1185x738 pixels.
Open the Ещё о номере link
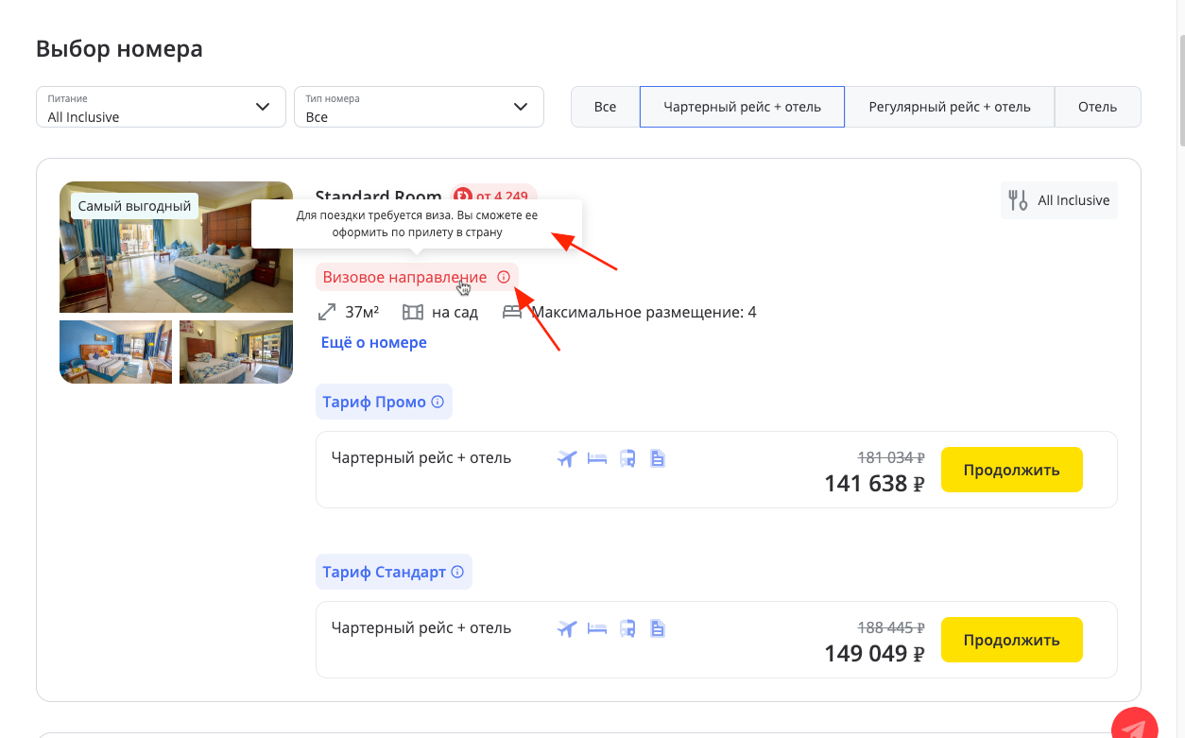pos(374,342)
